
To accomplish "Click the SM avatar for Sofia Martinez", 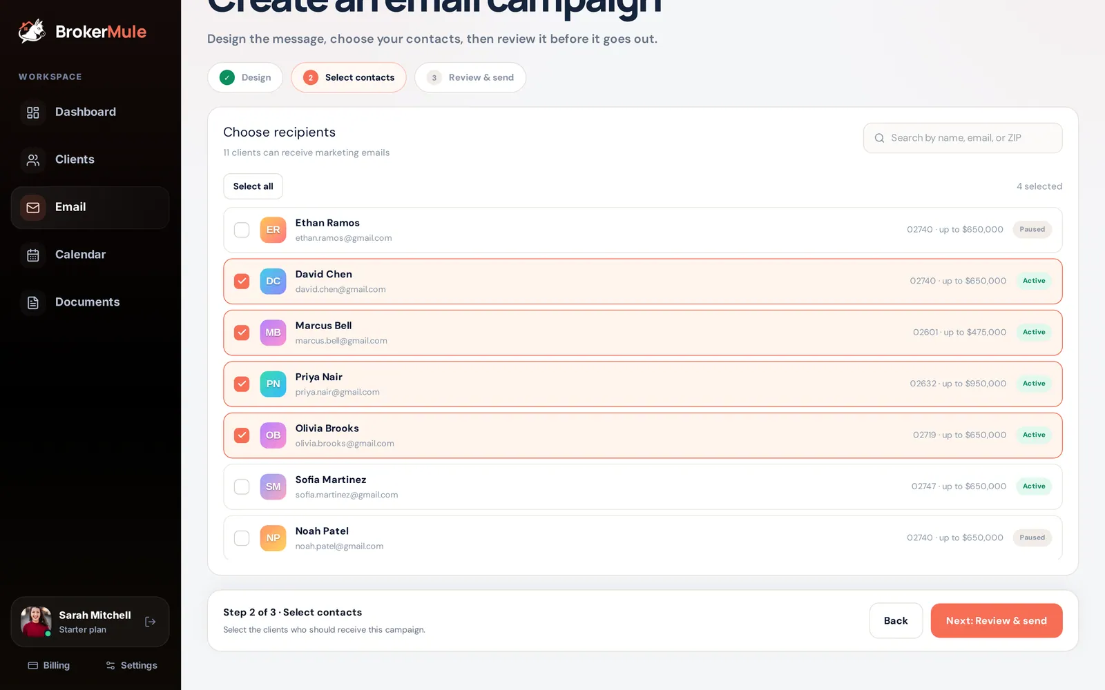I will tap(273, 487).
